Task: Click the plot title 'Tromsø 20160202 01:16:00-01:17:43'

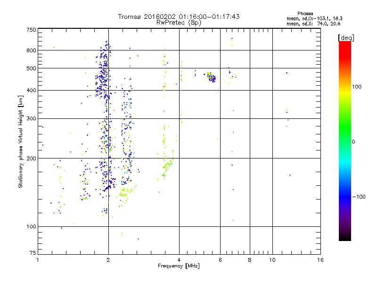Action: (179, 17)
